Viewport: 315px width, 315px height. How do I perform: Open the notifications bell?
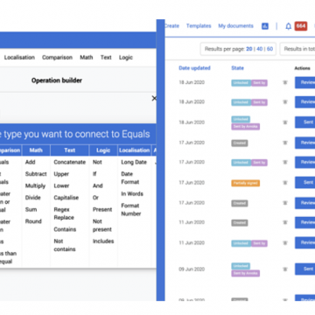[288, 26]
